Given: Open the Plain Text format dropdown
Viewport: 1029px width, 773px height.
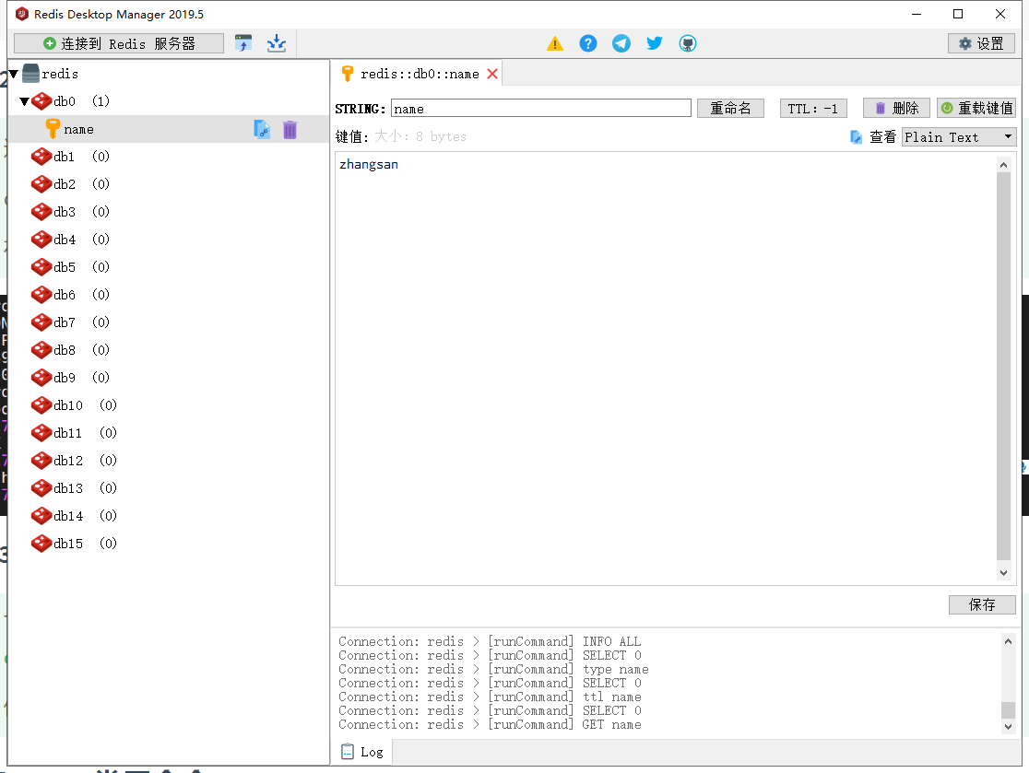Looking at the screenshot, I should (x=959, y=136).
